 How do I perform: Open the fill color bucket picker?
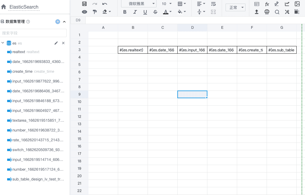pyautogui.click(x=182, y=12)
